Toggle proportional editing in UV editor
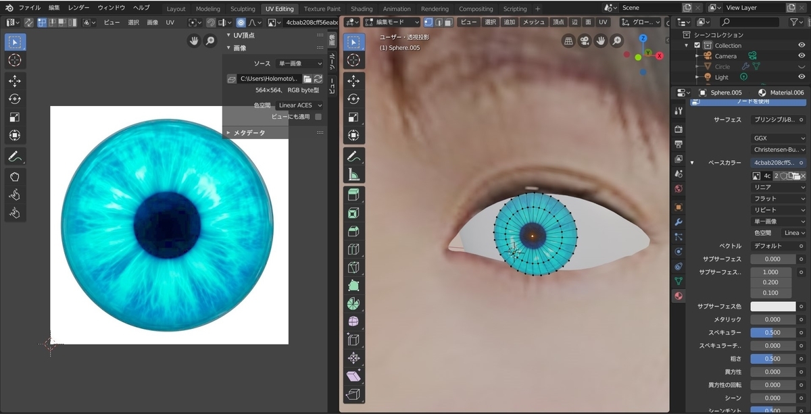Screen dimensions: 811x414 coord(241,22)
